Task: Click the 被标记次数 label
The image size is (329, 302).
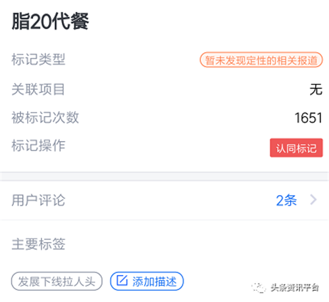Action: (x=45, y=117)
